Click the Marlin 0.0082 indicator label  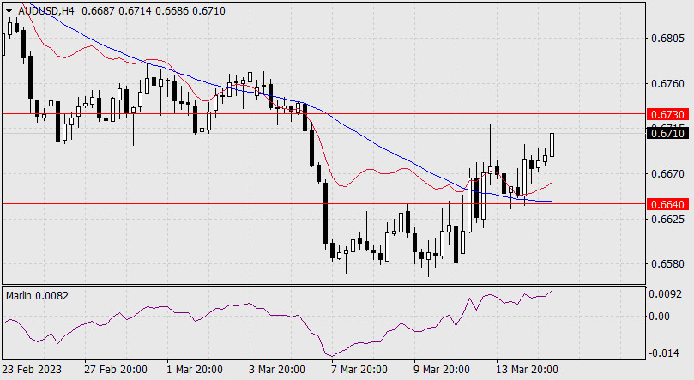point(37,295)
